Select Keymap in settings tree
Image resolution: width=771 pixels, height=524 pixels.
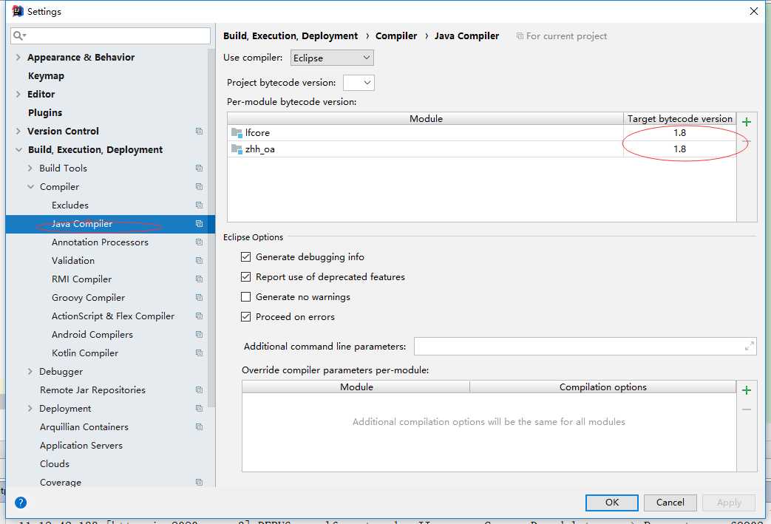[x=47, y=75]
